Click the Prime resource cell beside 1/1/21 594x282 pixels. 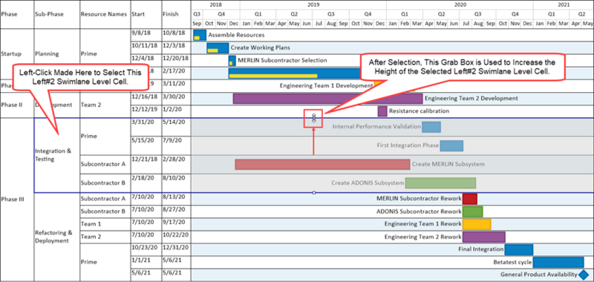pyautogui.click(x=105, y=262)
